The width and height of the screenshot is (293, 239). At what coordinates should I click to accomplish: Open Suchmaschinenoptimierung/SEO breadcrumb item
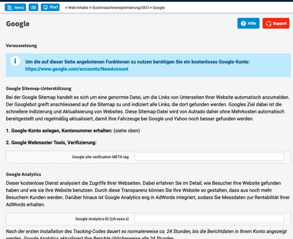tap(120, 8)
